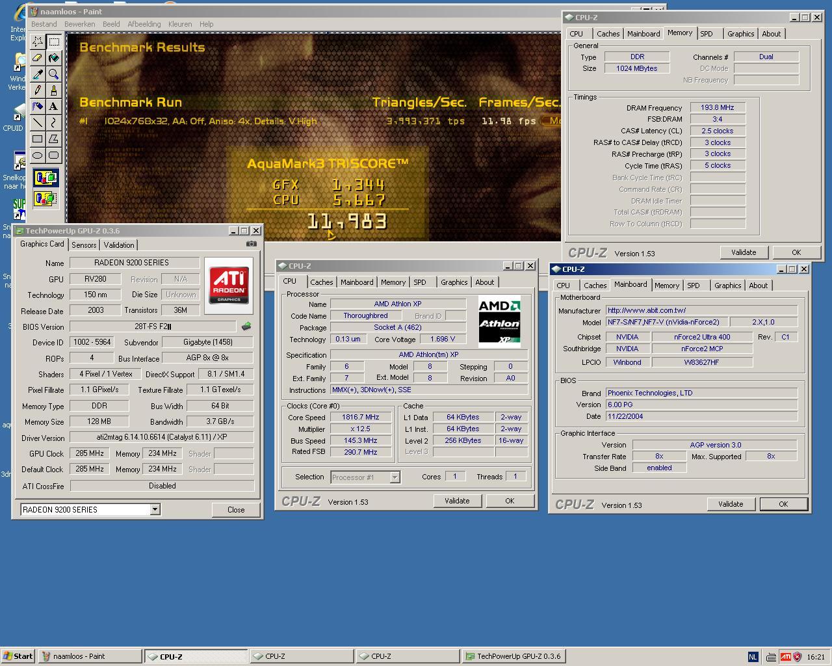Open the GPU-Z graphics card selector dropdown
This screenshot has width=832, height=666.
pos(155,509)
